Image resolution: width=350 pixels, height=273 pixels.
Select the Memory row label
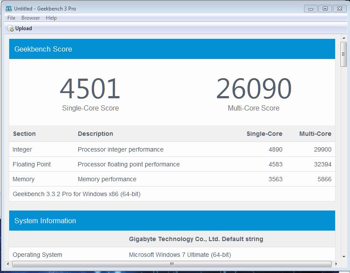tap(24, 179)
